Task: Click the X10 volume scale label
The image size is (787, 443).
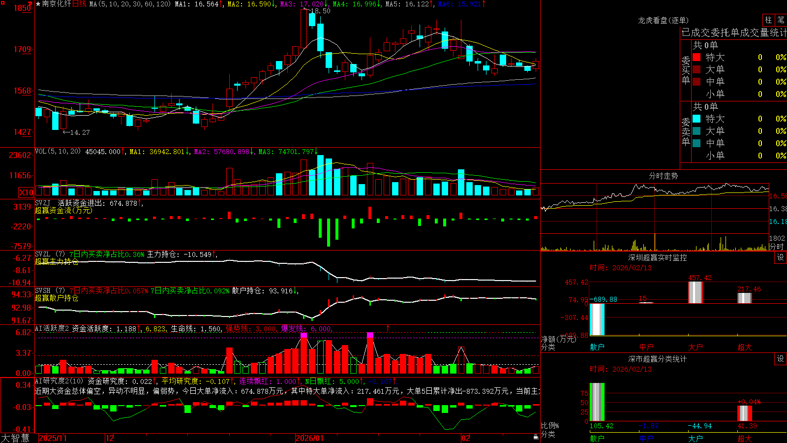Action: 26,192
